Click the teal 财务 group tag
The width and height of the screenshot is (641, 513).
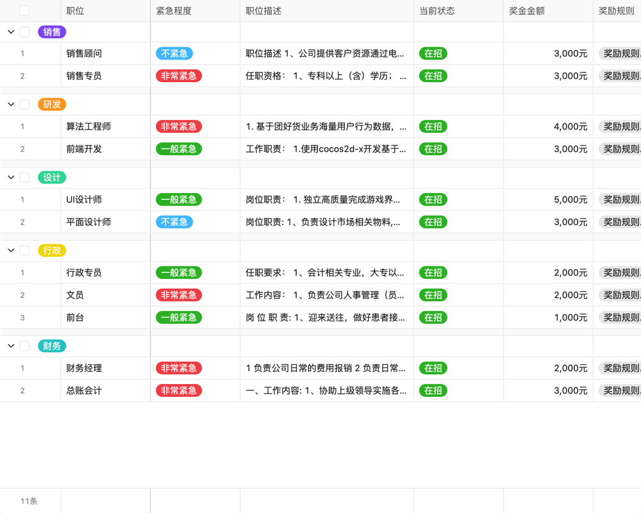tap(51, 346)
